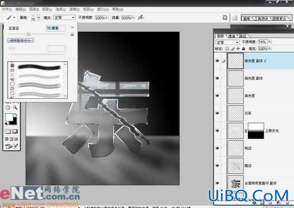Open the layer blend mode dropdown

(x=228, y=43)
